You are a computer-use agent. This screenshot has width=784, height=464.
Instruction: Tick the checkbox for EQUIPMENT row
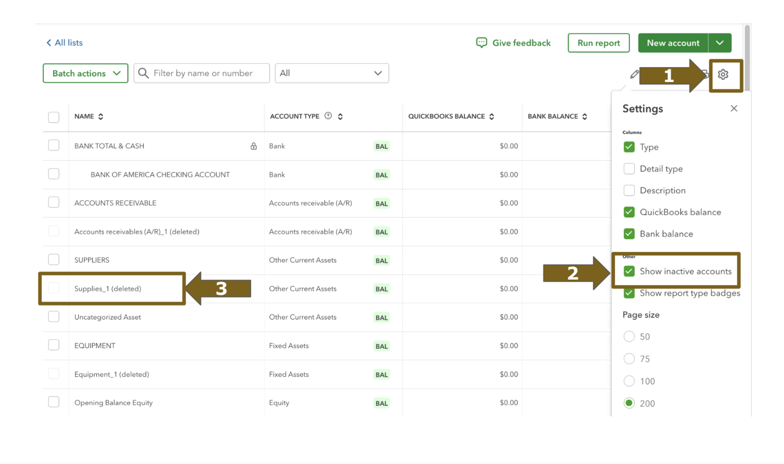tap(54, 345)
